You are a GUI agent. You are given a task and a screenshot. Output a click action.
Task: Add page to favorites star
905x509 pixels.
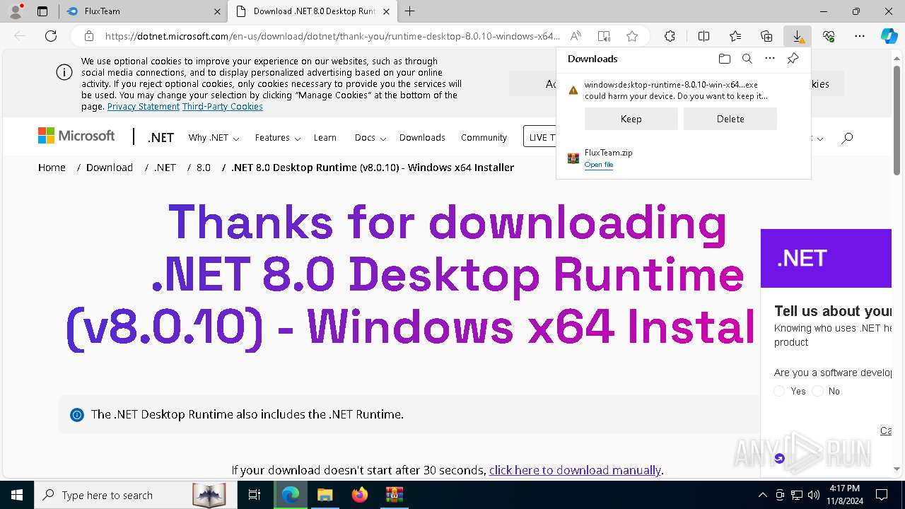click(x=632, y=36)
